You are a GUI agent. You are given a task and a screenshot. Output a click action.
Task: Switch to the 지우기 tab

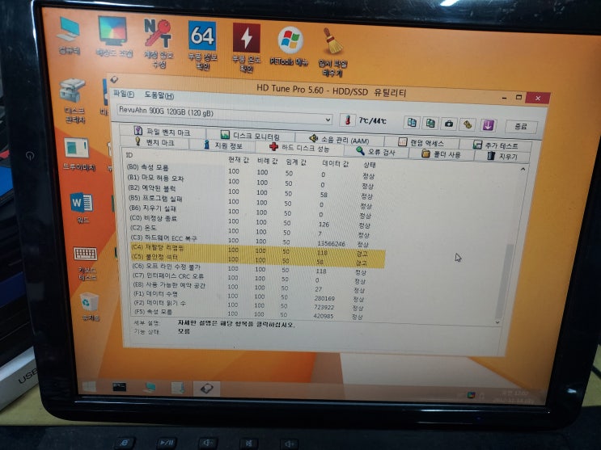502,156
